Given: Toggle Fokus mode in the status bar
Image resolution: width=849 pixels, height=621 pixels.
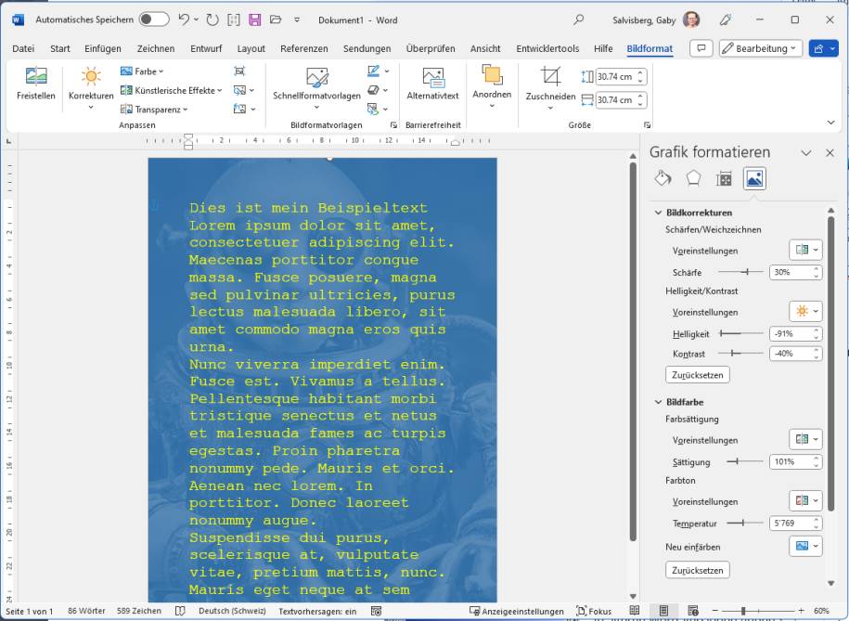Looking at the screenshot, I should pyautogui.click(x=594, y=611).
